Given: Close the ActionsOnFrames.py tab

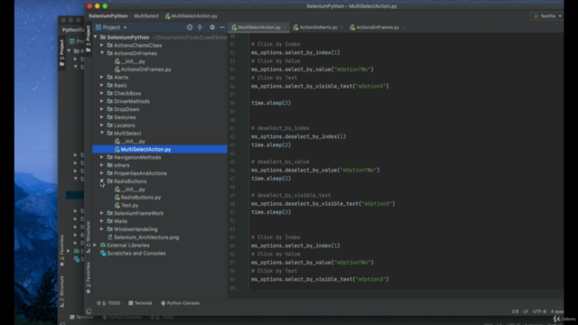Looking at the screenshot, I should [404, 27].
